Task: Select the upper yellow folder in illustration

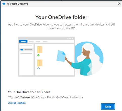Action: pos(40,50)
